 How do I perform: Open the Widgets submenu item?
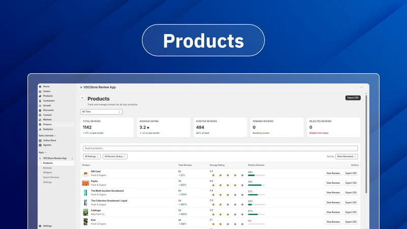pyautogui.click(x=47, y=173)
